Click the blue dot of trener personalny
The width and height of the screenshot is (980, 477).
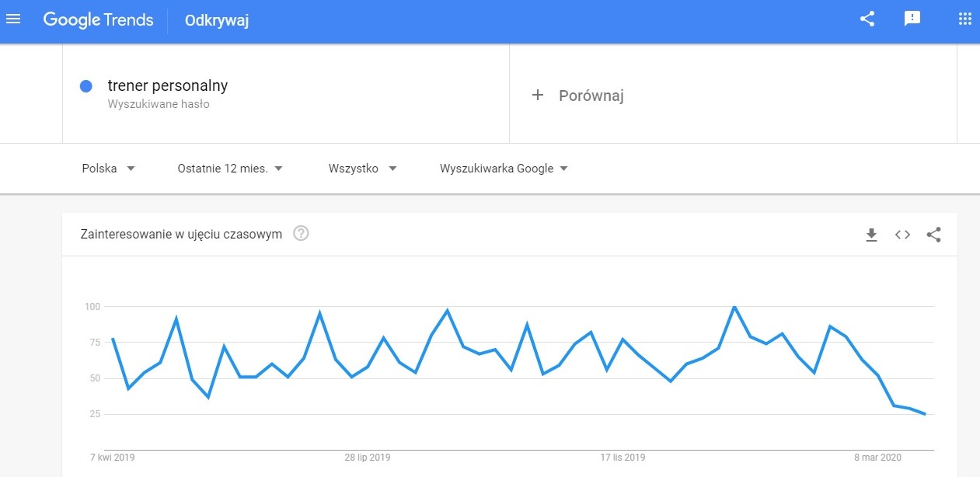[x=87, y=86]
